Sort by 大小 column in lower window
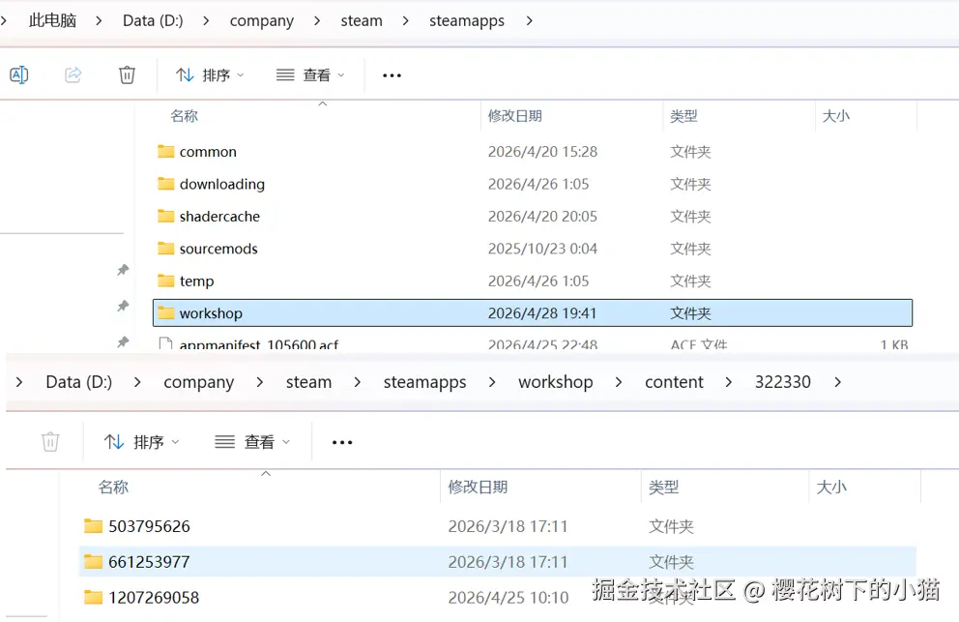This screenshot has height=622, width=959. 831,487
